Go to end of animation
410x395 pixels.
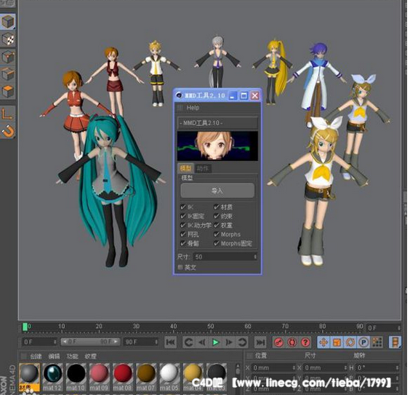[260, 342]
